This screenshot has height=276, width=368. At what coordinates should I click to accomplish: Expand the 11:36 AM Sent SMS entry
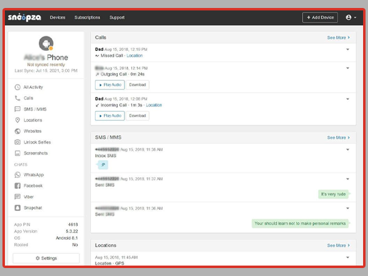click(x=348, y=209)
